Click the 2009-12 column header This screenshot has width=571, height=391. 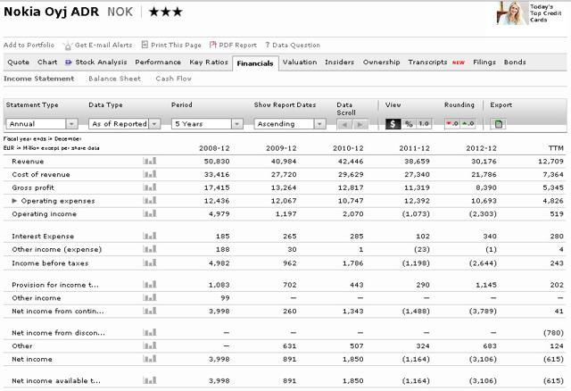click(x=281, y=148)
